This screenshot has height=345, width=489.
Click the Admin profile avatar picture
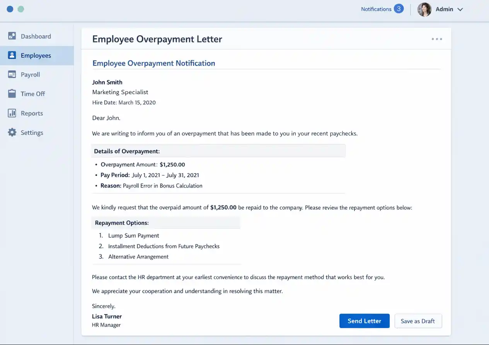(x=424, y=9)
